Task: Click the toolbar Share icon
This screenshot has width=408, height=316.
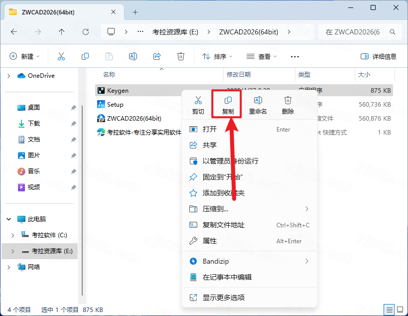Action: pos(157,56)
